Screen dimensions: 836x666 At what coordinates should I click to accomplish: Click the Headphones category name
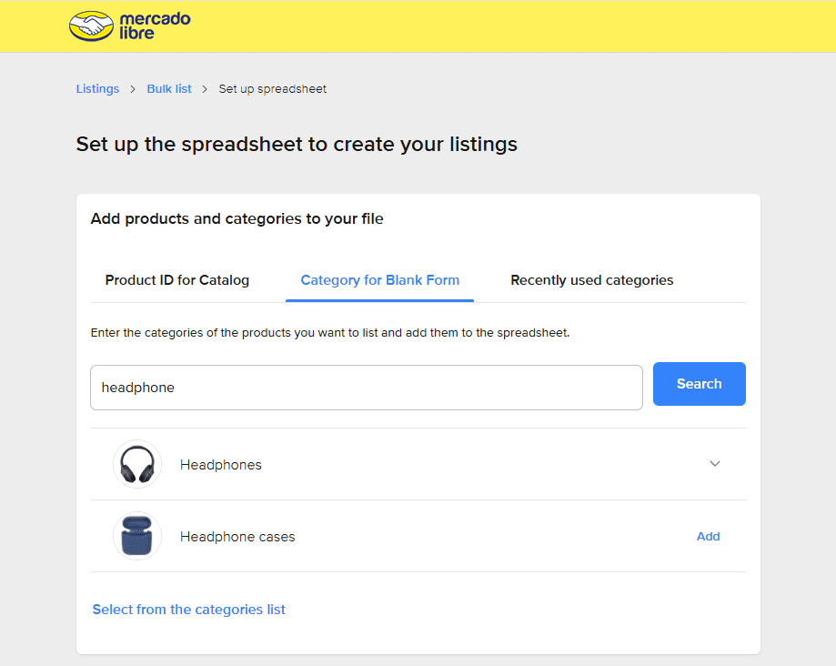(x=221, y=465)
